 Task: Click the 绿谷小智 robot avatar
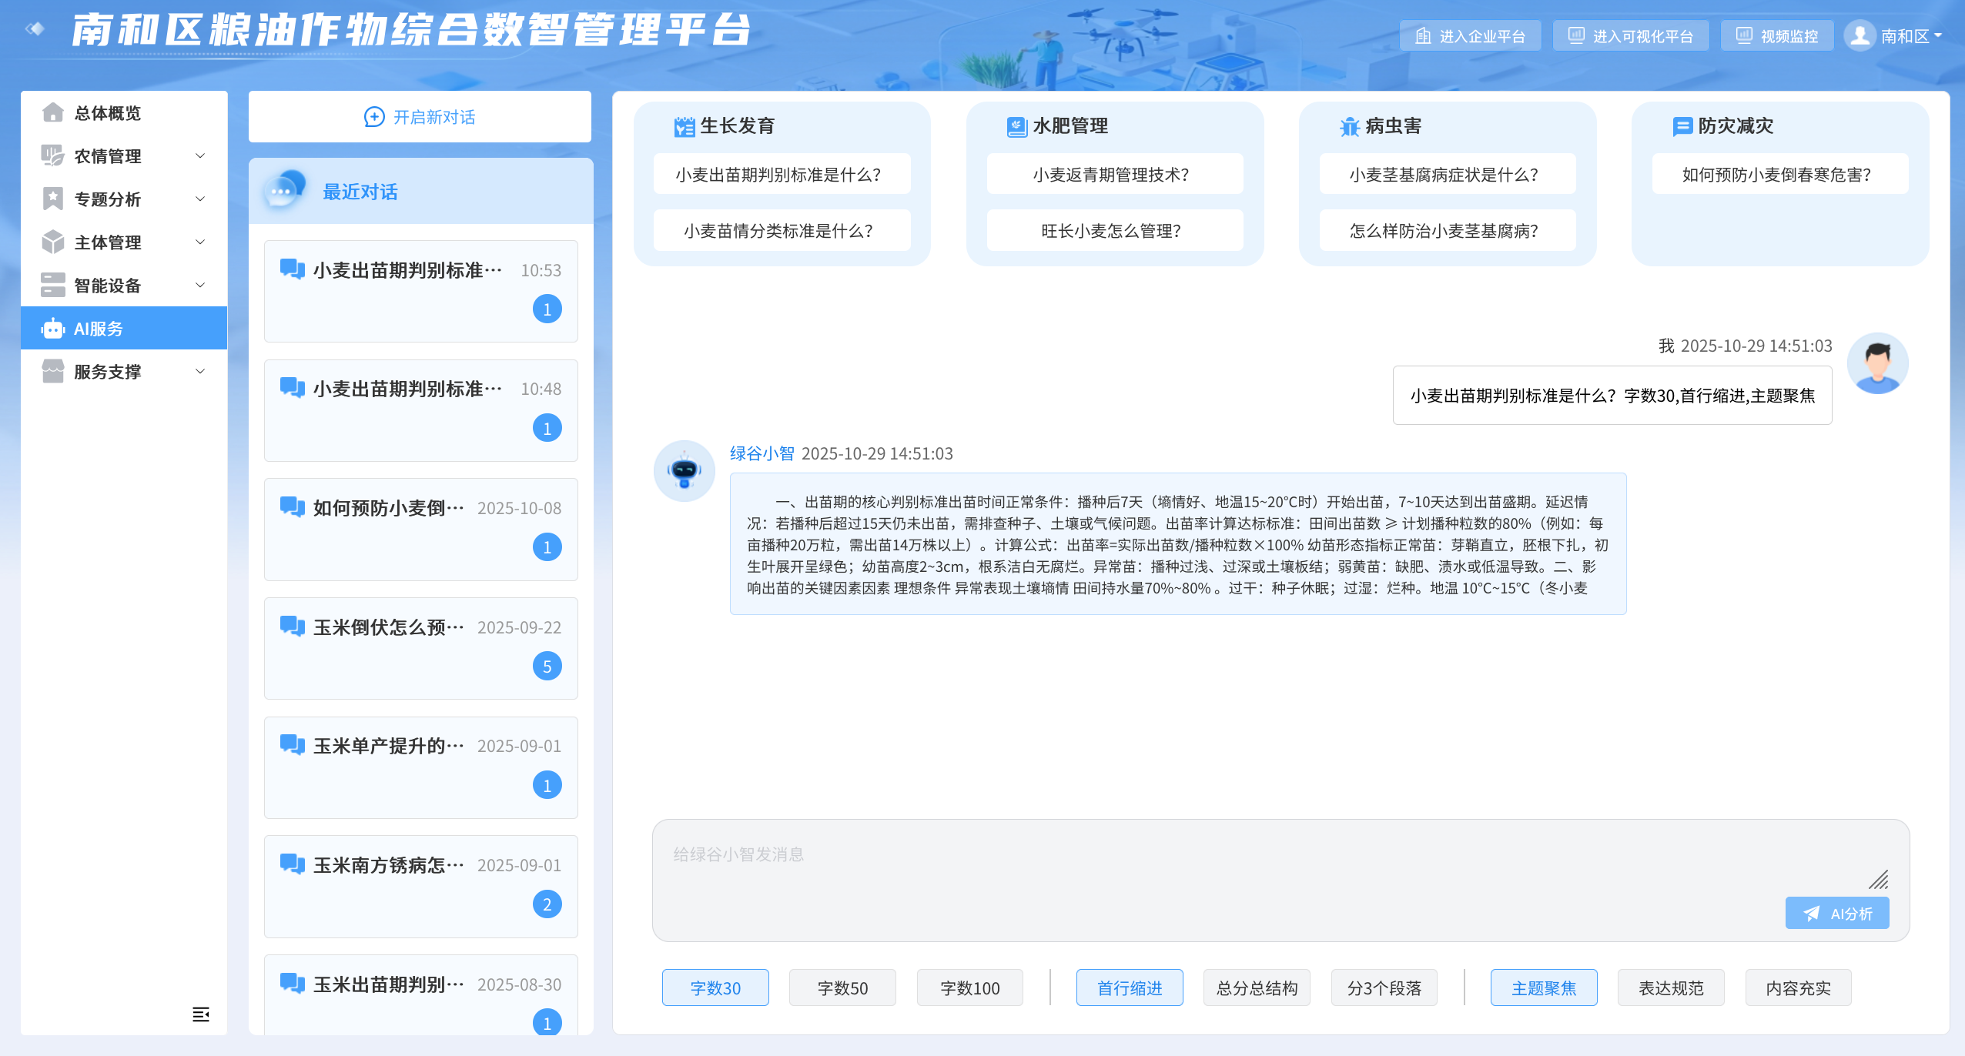[684, 470]
